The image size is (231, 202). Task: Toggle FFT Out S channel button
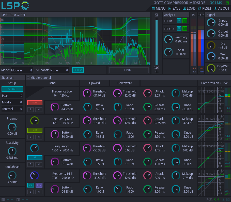coord(185,28)
